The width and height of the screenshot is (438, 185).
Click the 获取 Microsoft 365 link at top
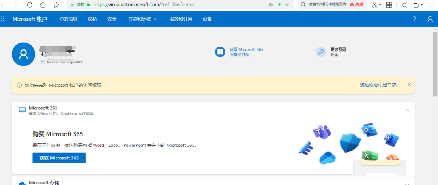247,49
